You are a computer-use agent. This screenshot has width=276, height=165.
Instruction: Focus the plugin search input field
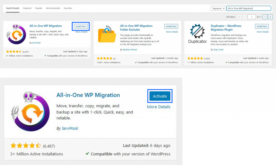pyautogui.click(x=249, y=8)
